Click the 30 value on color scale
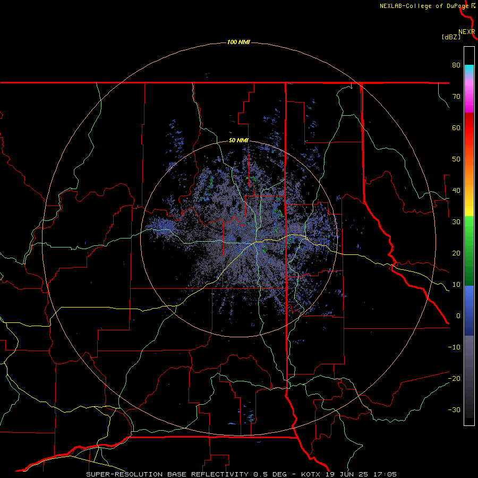This screenshot has height=478, width=478. coord(456,222)
